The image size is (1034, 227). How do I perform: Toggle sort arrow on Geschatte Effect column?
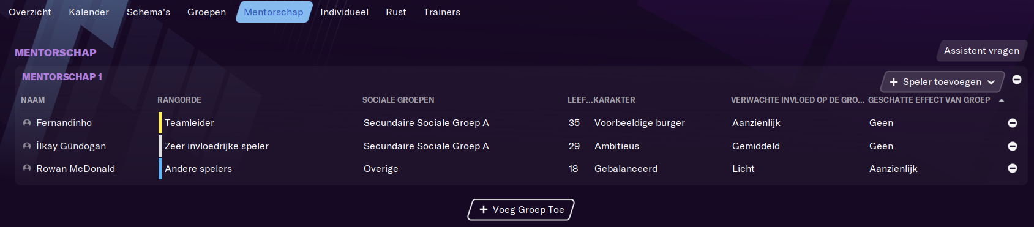(x=1002, y=100)
